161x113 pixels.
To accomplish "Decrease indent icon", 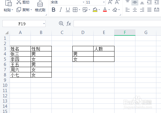I will [149, 2].
